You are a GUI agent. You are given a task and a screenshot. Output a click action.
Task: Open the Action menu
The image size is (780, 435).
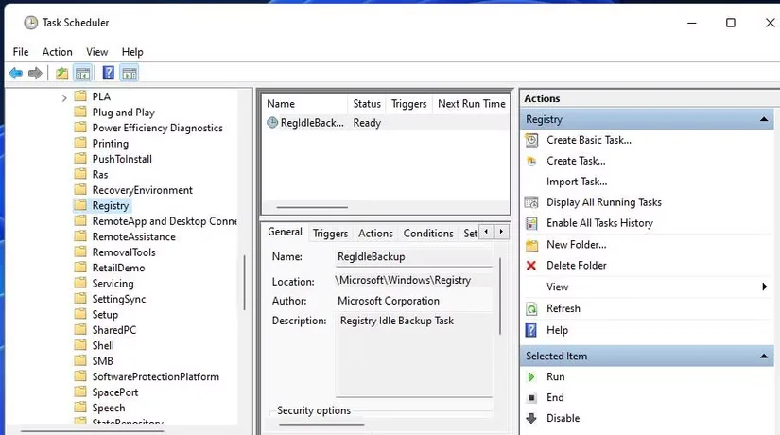point(57,52)
